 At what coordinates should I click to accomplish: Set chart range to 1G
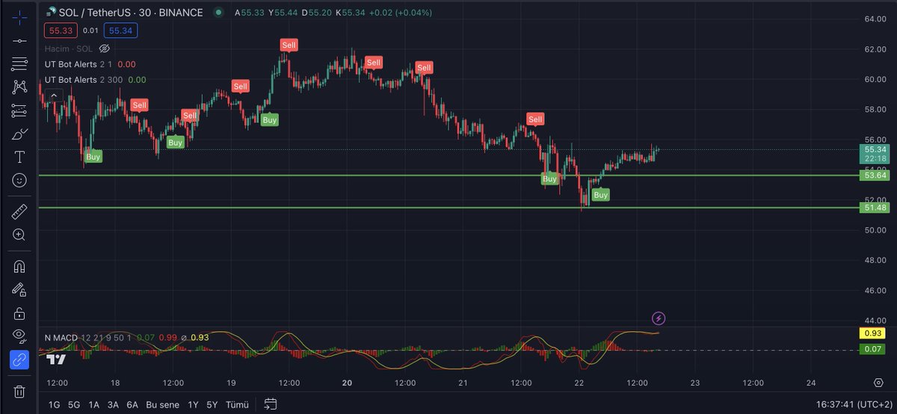54,404
